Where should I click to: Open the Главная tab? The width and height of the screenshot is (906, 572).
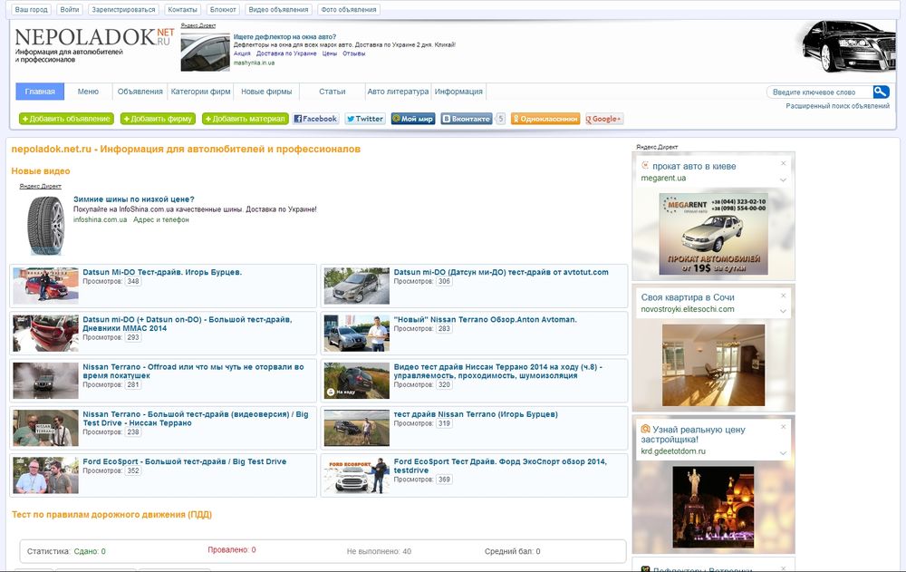click(40, 92)
